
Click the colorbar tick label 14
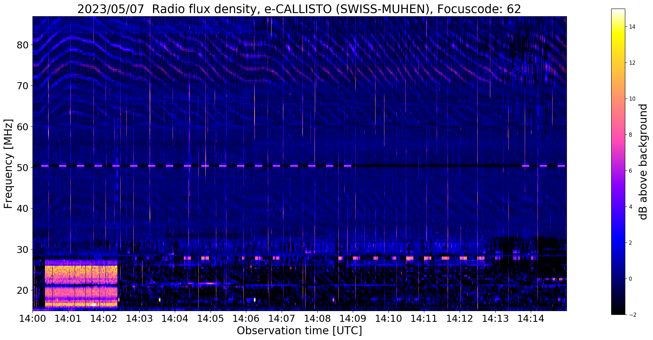[632, 27]
